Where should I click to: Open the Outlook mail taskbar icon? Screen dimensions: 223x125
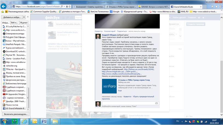[x=35, y=121]
